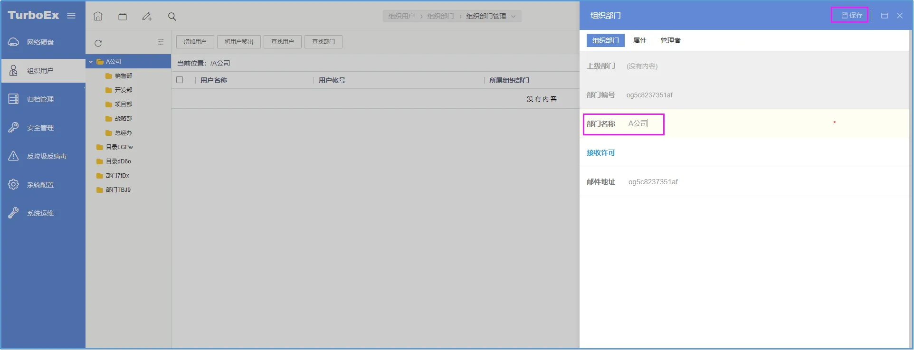Select 部门TBJ9 in the tree
Viewport: 914px width, 350px height.
coord(118,190)
